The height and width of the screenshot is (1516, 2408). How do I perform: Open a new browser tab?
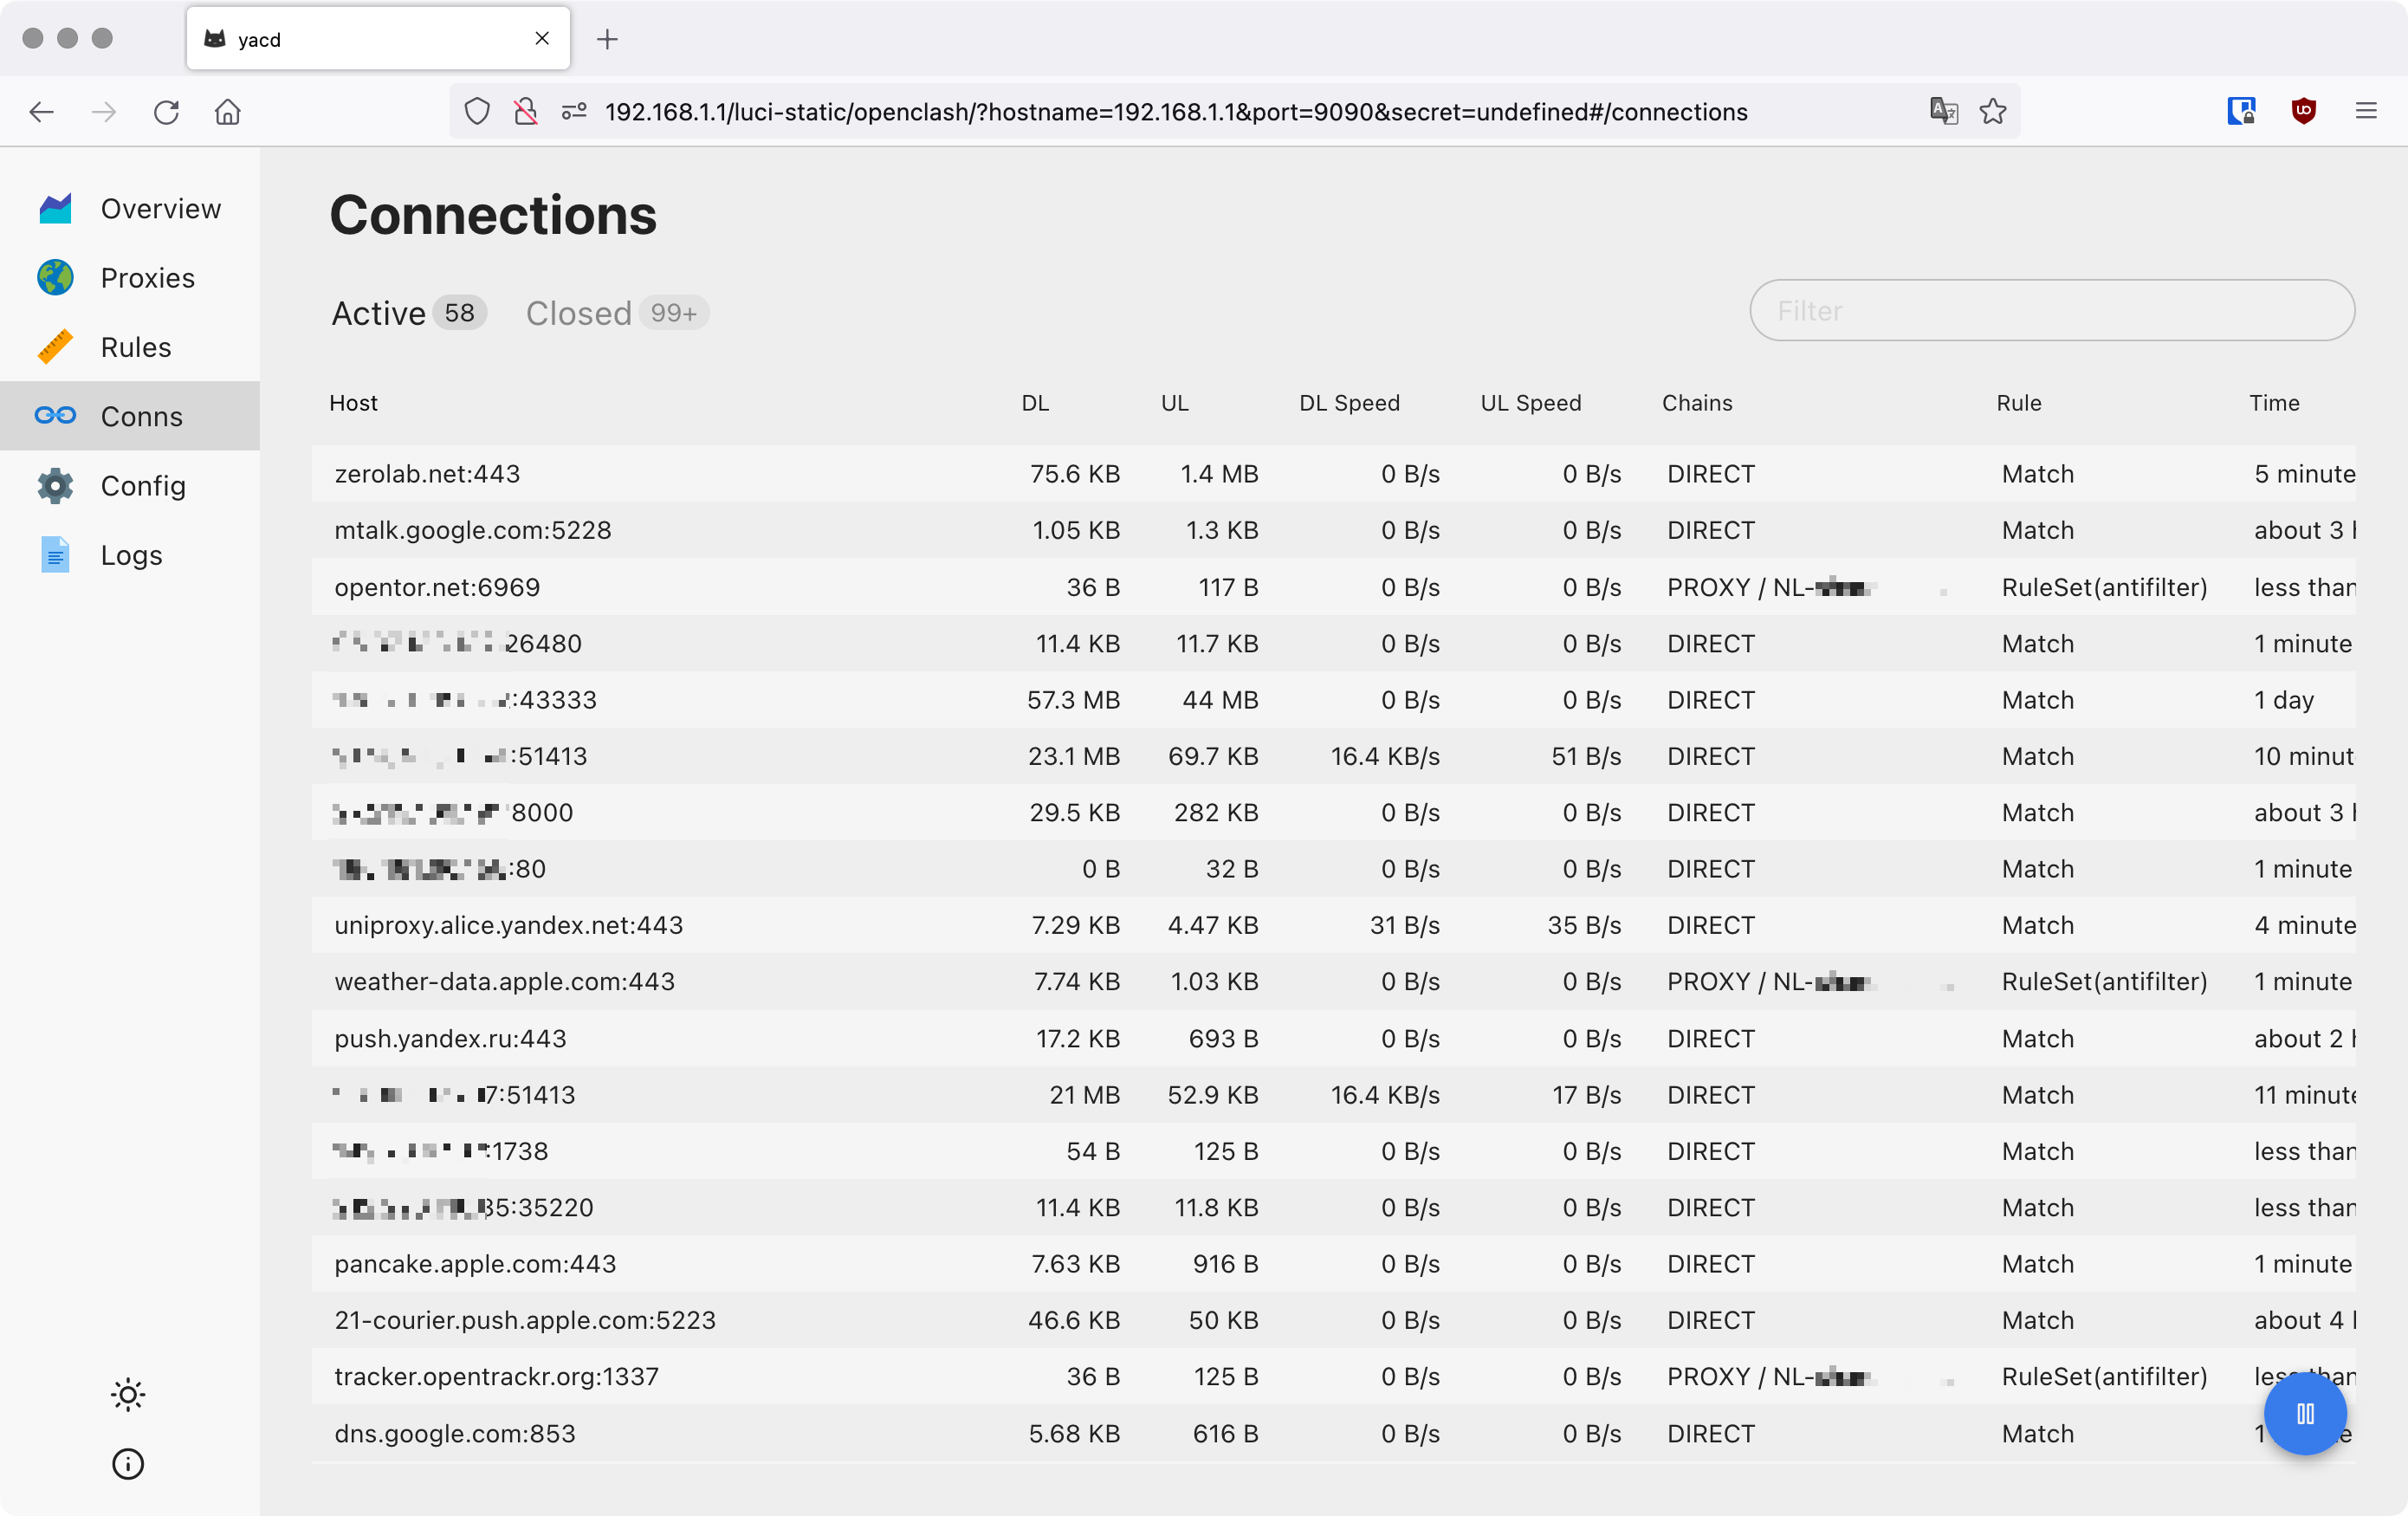click(607, 39)
